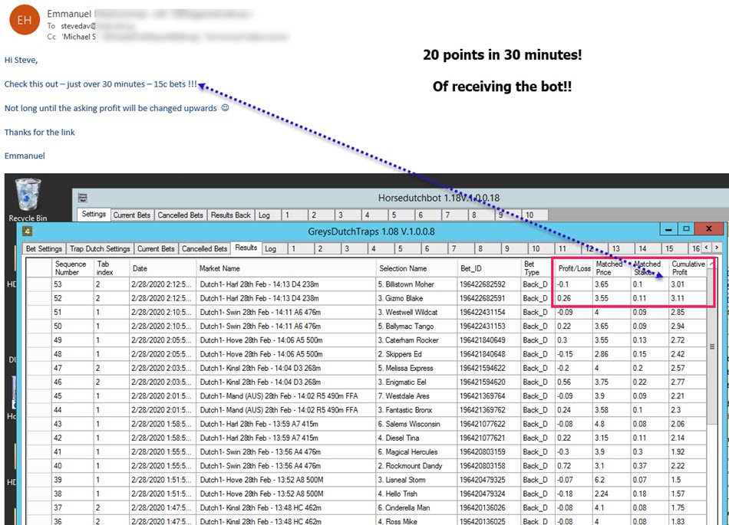The image size is (729, 525).
Task: Click the GreysDutchTraps window title icon
Action: [x=28, y=230]
